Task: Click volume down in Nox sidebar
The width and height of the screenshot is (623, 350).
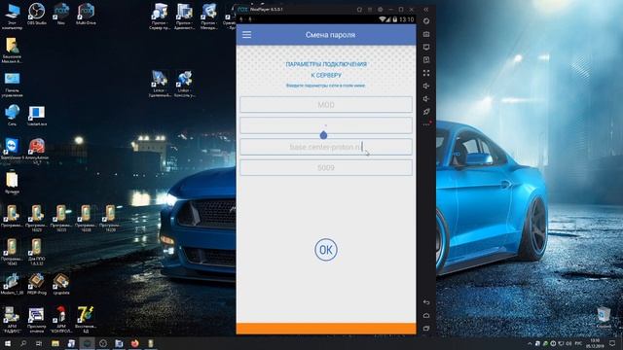Action: 426,99
